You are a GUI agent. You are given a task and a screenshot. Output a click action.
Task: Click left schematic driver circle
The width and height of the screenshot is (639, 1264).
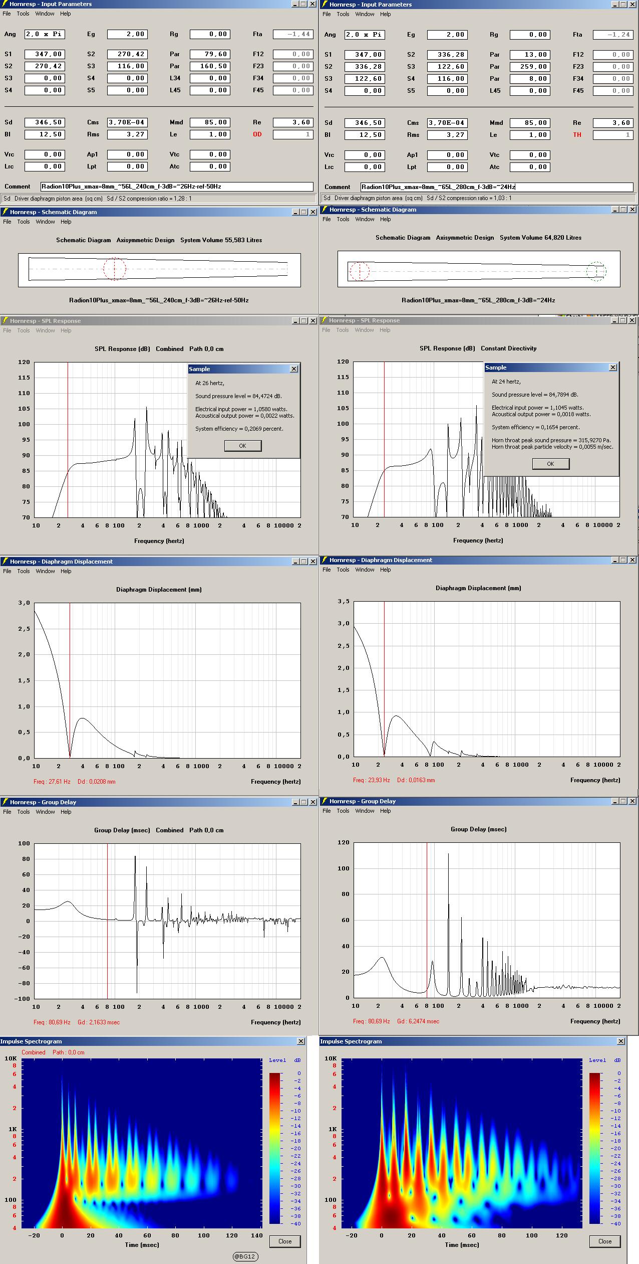pos(115,269)
